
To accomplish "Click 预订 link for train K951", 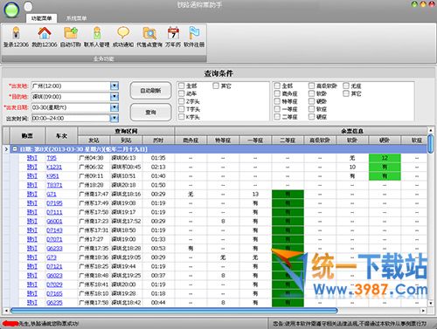I will click(32, 176).
